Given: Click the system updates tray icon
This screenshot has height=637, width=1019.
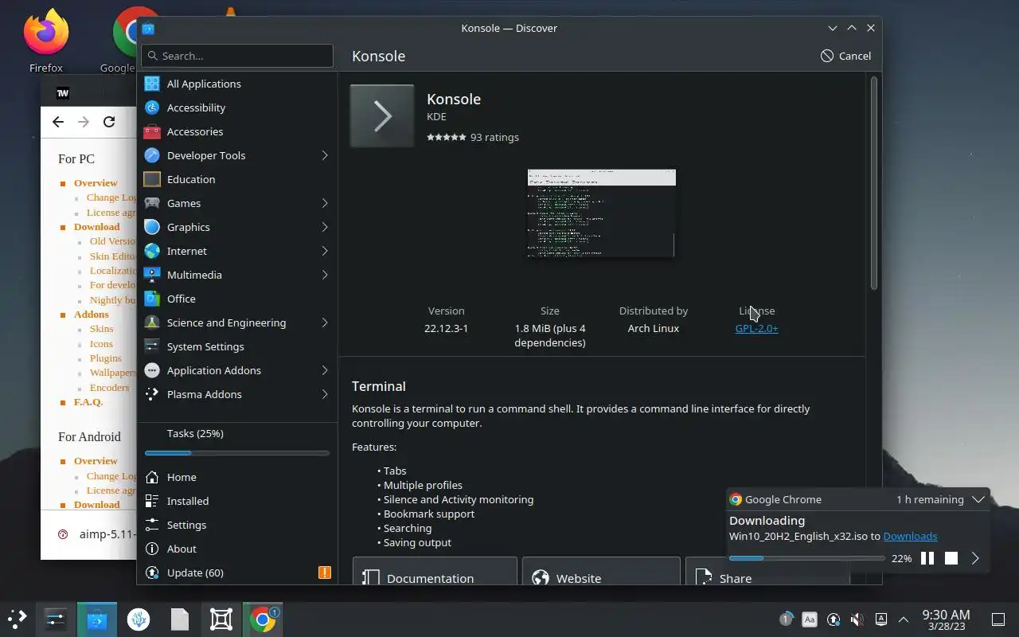Looking at the screenshot, I should point(833,619).
